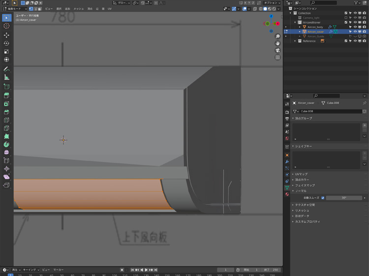
Task: Enable the Camera_light collection checkbox
Action: [346, 18]
